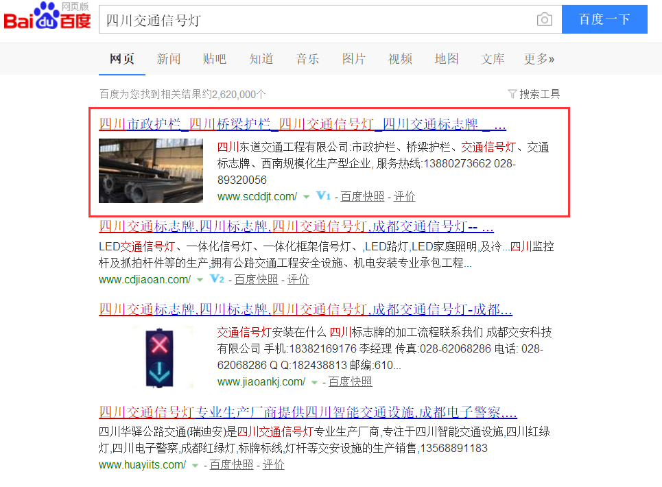Screen dimensions: 662x487
Task: Open 百度快照 for cdjiaoan.com result
Action: click(x=257, y=279)
